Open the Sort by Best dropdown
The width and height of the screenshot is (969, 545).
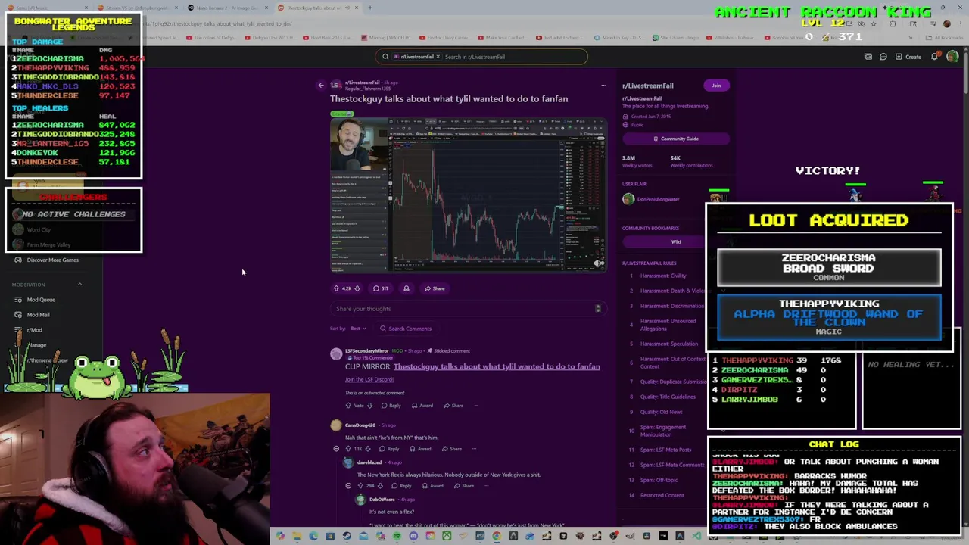pos(357,329)
